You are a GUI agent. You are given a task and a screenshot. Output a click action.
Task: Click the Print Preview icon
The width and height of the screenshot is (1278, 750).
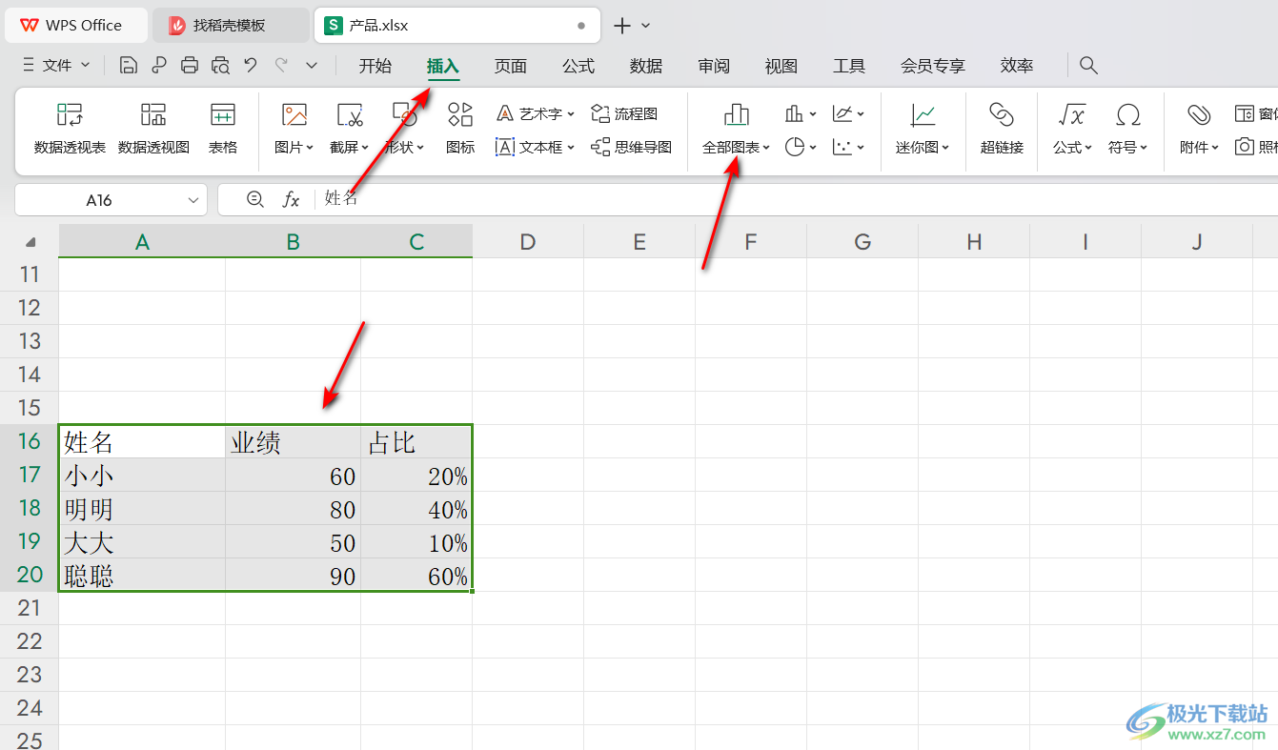220,65
